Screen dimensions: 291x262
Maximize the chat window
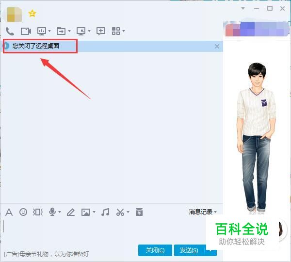point(270,8)
